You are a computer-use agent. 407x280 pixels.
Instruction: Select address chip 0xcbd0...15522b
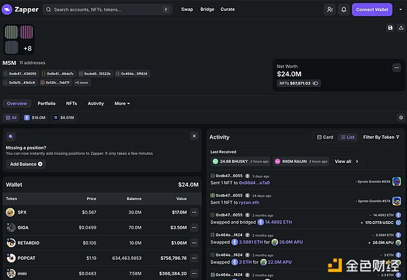pyautogui.click(x=96, y=74)
